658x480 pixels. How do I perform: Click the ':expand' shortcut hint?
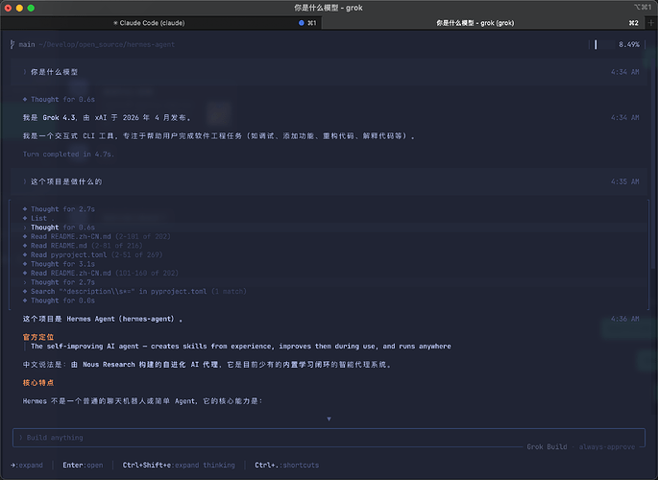click(27, 466)
